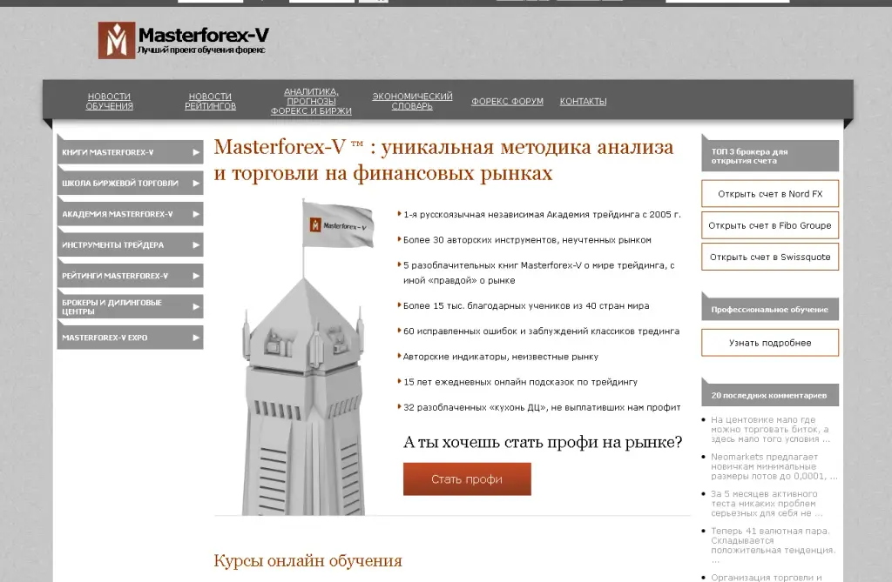Open the Новости рейтингов menu item
The width and height of the screenshot is (892, 582).
pos(210,101)
